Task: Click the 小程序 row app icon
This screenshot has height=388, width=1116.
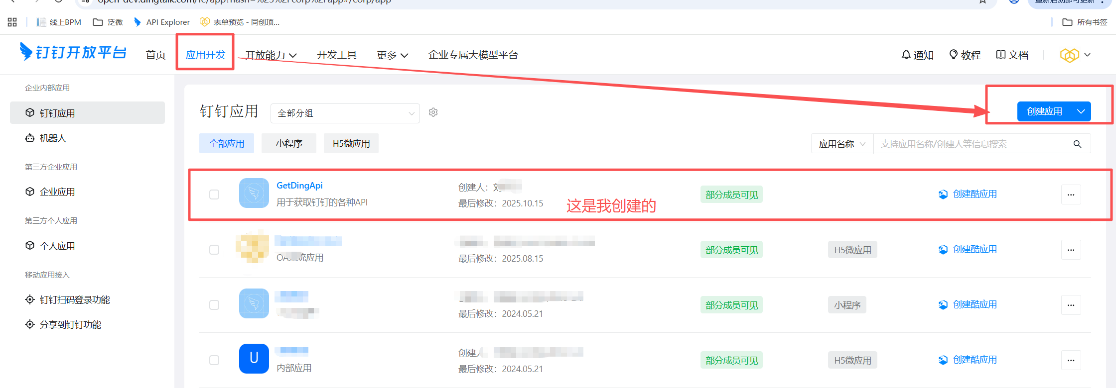Action: coord(254,303)
